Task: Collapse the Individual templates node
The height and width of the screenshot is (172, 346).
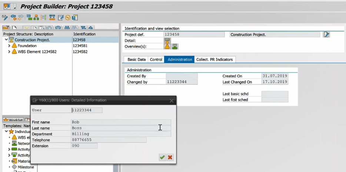Action: (x=6, y=131)
